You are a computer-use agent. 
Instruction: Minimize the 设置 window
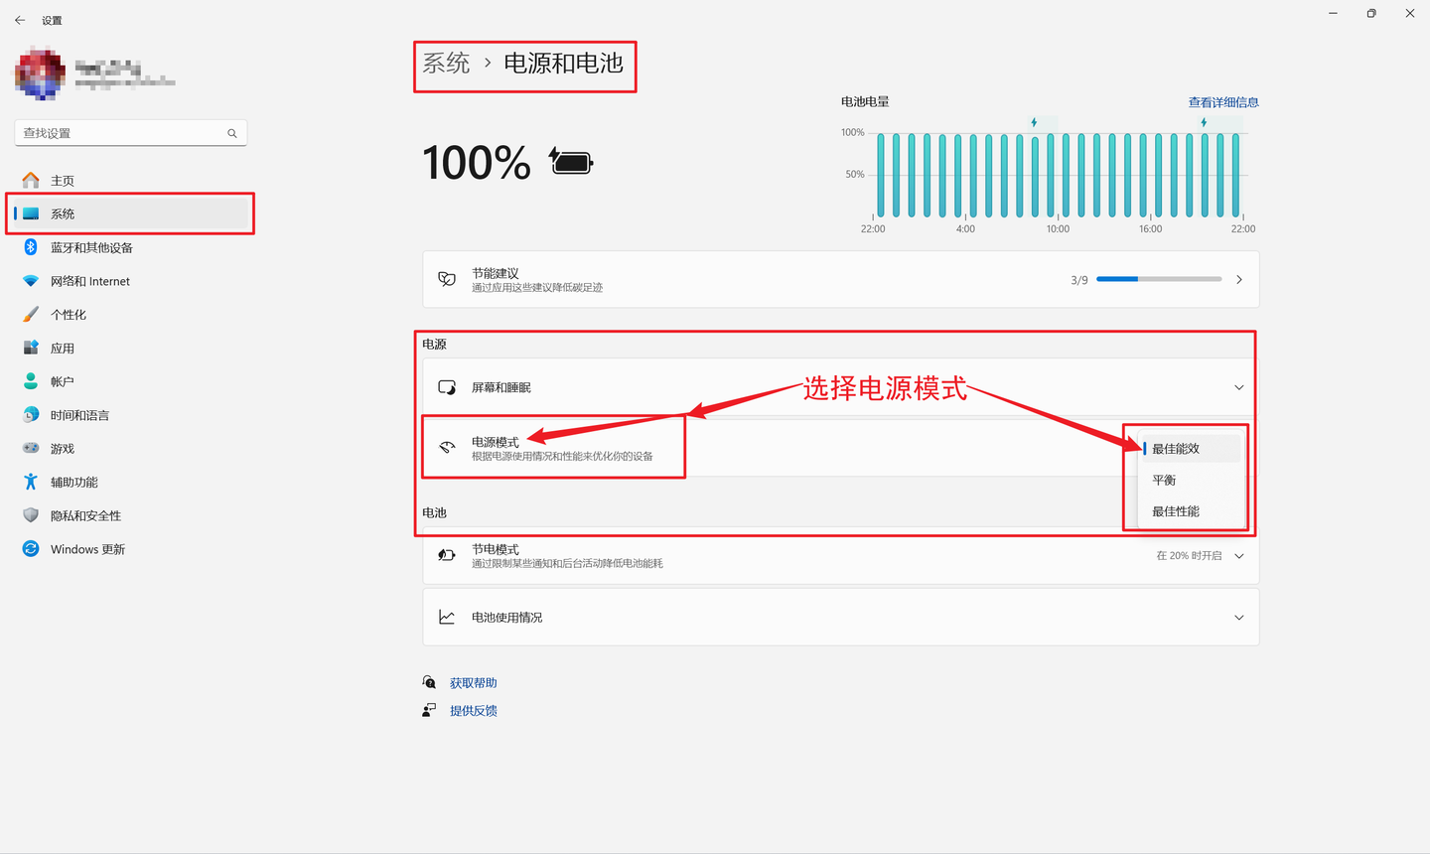(1334, 14)
